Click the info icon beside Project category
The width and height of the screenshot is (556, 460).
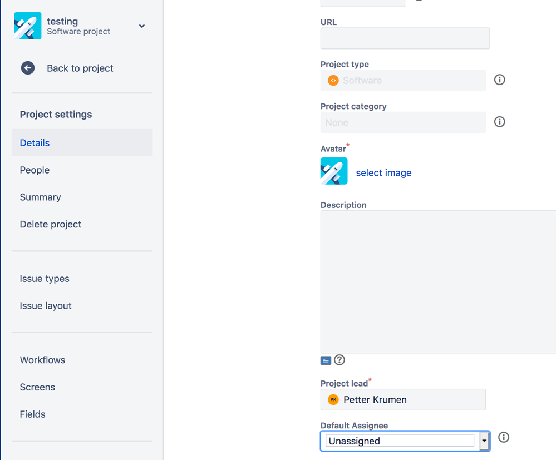499,121
